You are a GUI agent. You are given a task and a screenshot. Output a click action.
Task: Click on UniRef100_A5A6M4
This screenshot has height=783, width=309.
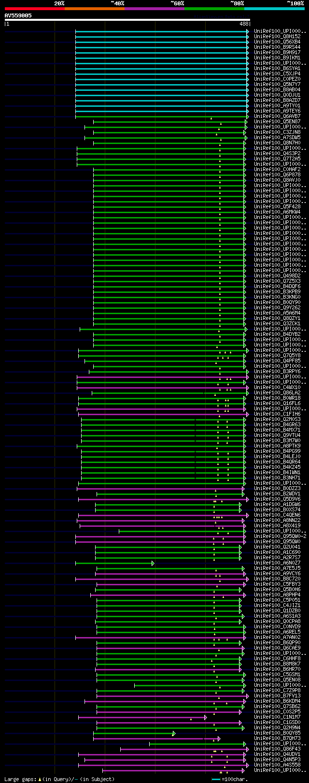[x=277, y=313]
